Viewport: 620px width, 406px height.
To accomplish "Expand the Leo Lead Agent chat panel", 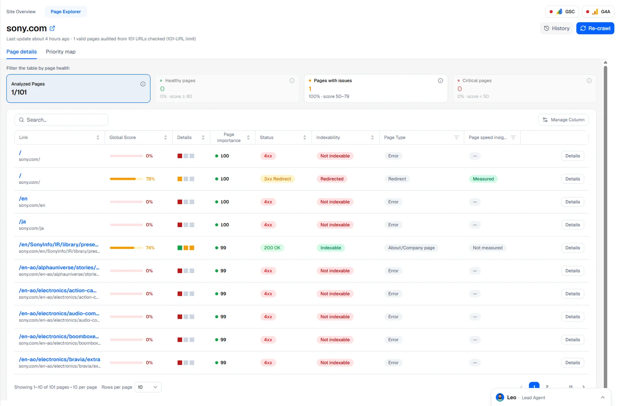I will [x=603, y=398].
